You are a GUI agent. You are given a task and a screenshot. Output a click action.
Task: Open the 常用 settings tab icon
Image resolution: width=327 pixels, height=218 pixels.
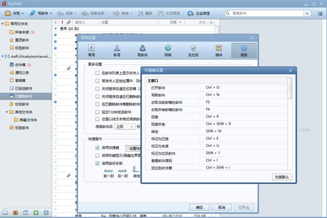92,48
